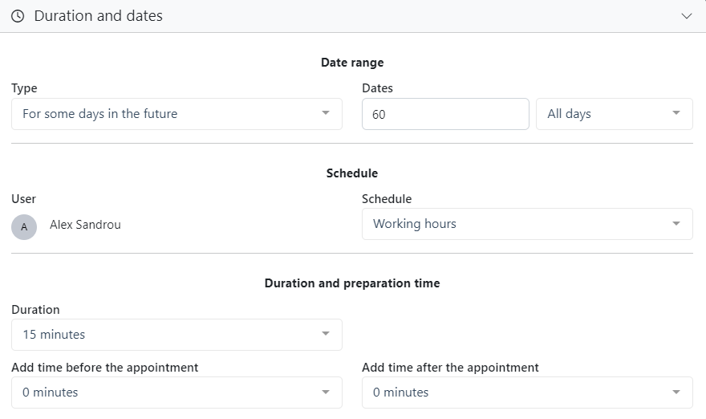
Task: Click the arrow icon in the Duration selector
Action: (326, 334)
